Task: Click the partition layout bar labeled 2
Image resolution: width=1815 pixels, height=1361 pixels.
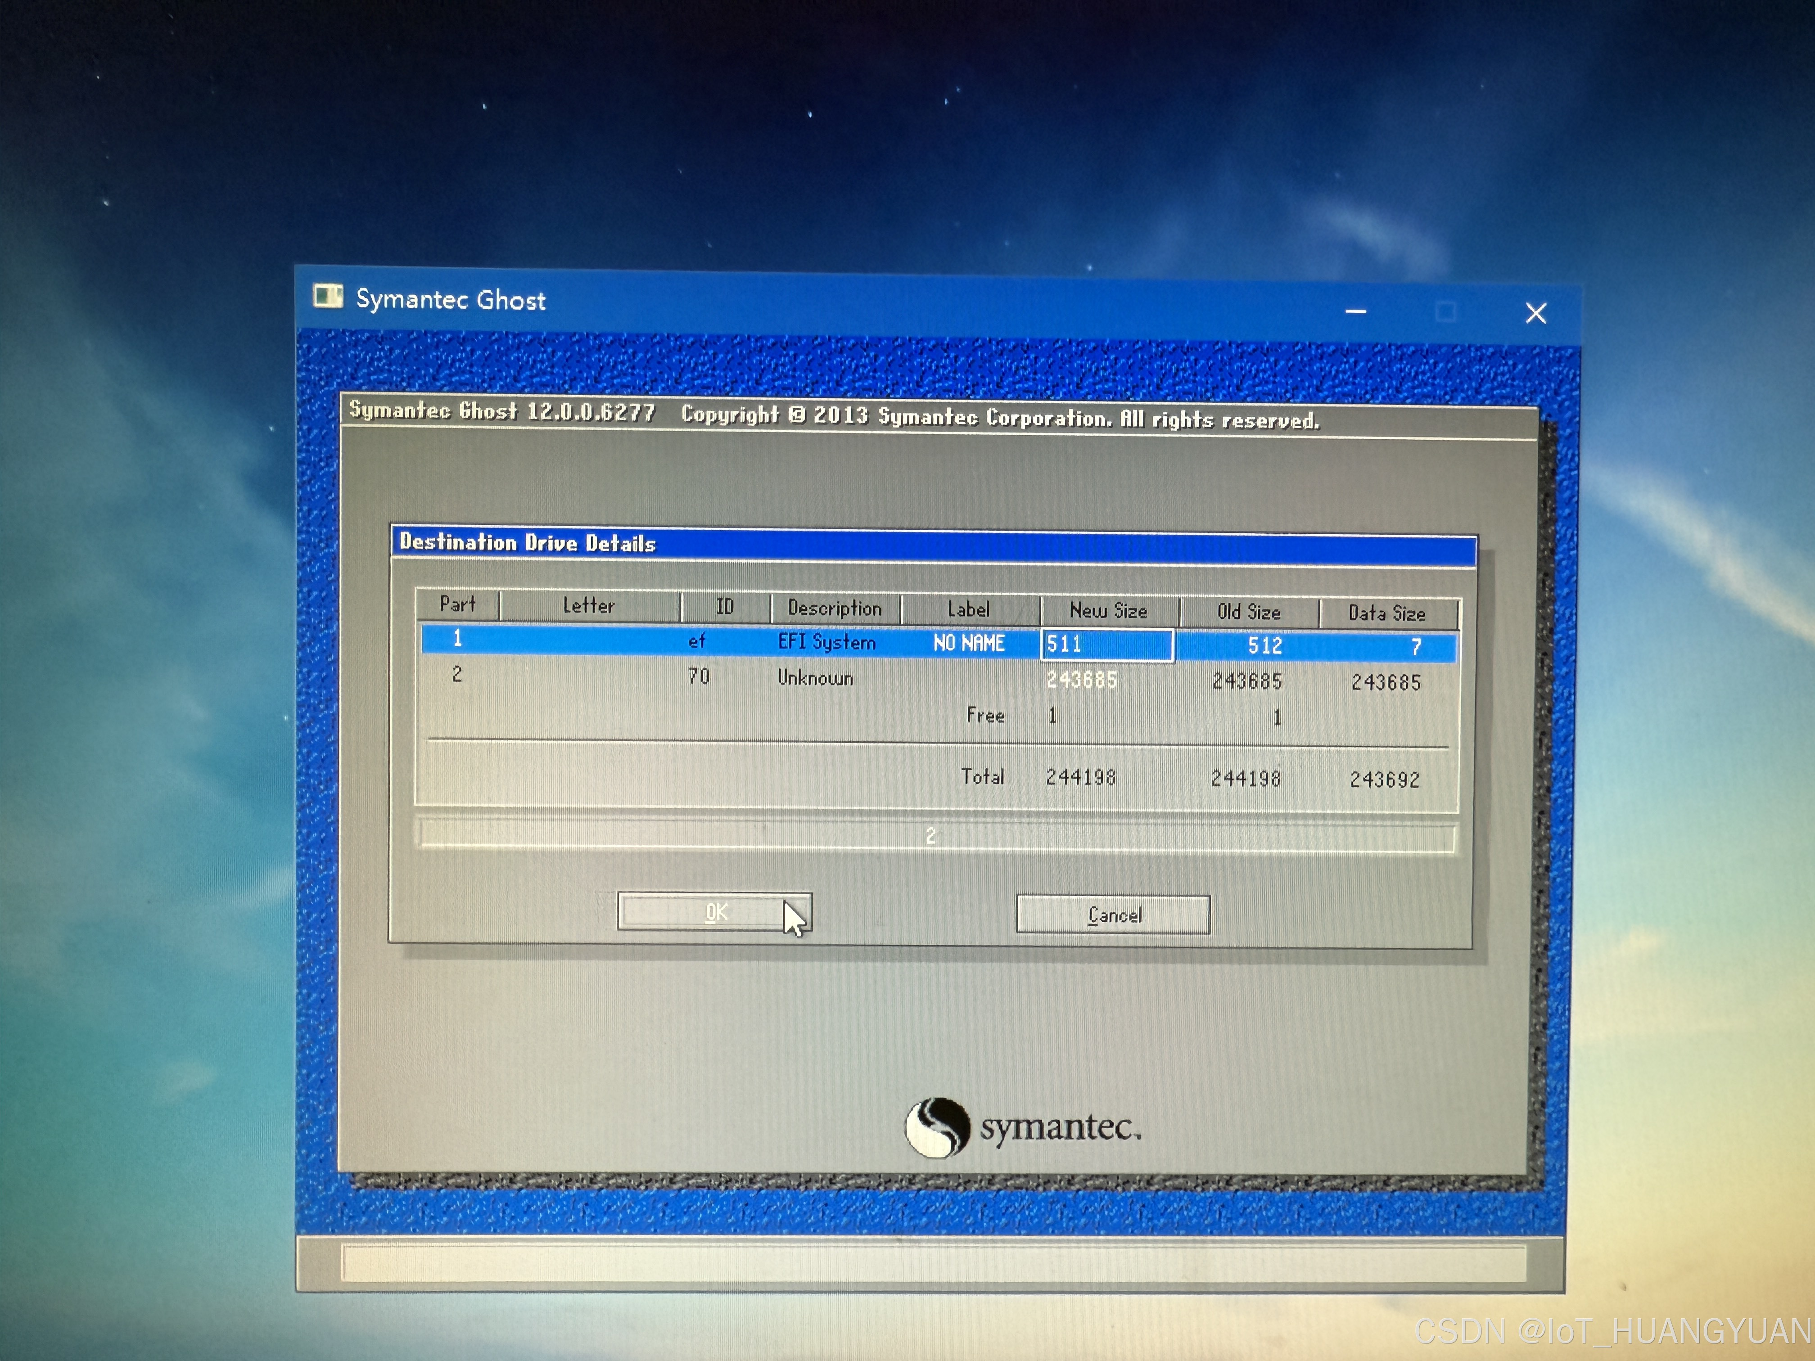Action: coord(936,836)
